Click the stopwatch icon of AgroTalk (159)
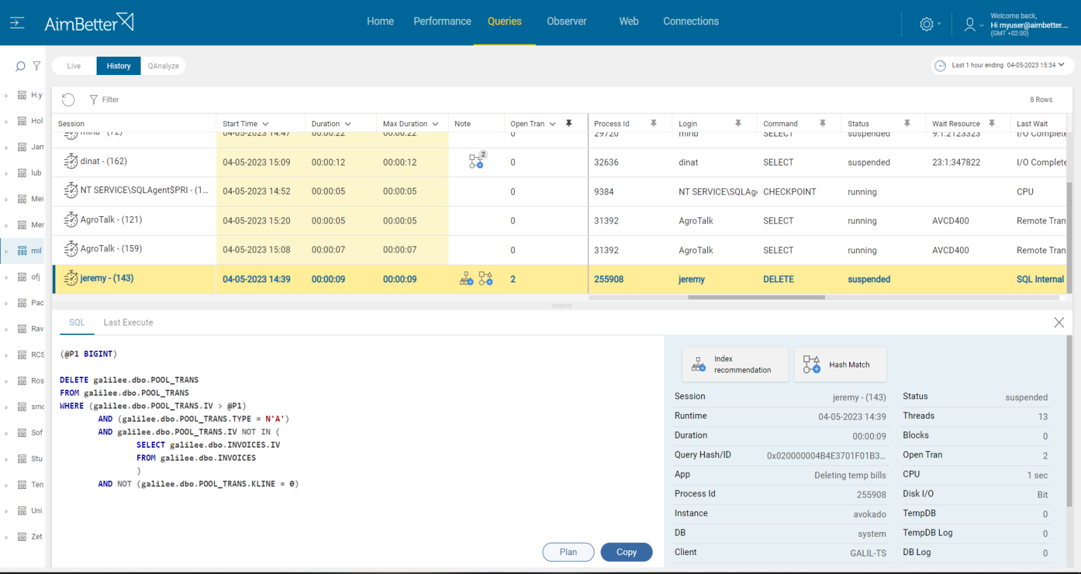1081x574 pixels. [x=71, y=249]
